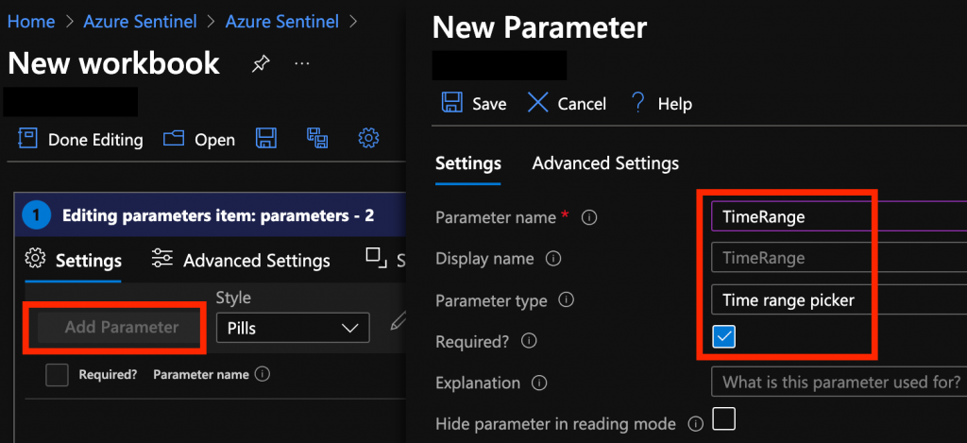967x443 pixels.
Task: Check the Required? box in parameters table header
Action: [x=57, y=374]
